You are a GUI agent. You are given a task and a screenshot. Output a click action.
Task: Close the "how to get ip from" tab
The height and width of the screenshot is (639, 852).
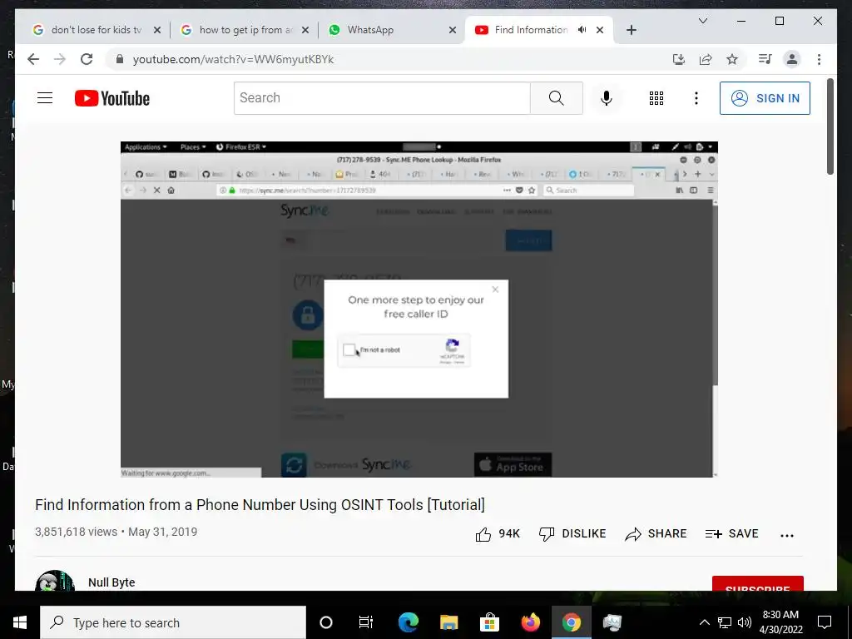(x=305, y=30)
